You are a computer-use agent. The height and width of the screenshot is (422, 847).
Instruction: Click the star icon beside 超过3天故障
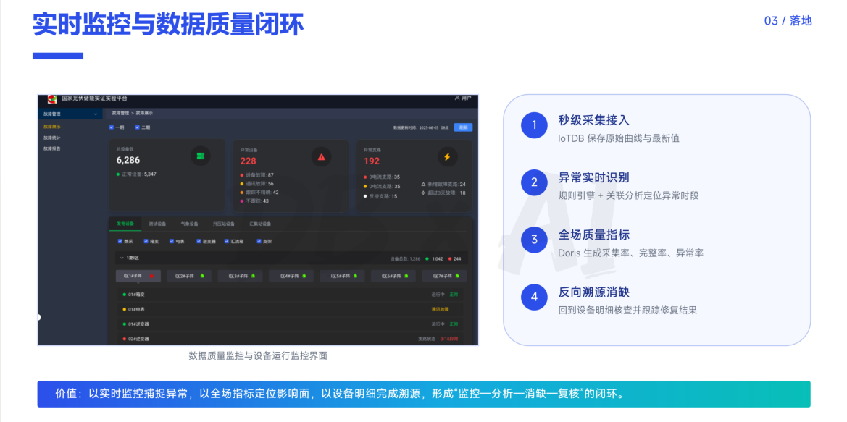(423, 193)
